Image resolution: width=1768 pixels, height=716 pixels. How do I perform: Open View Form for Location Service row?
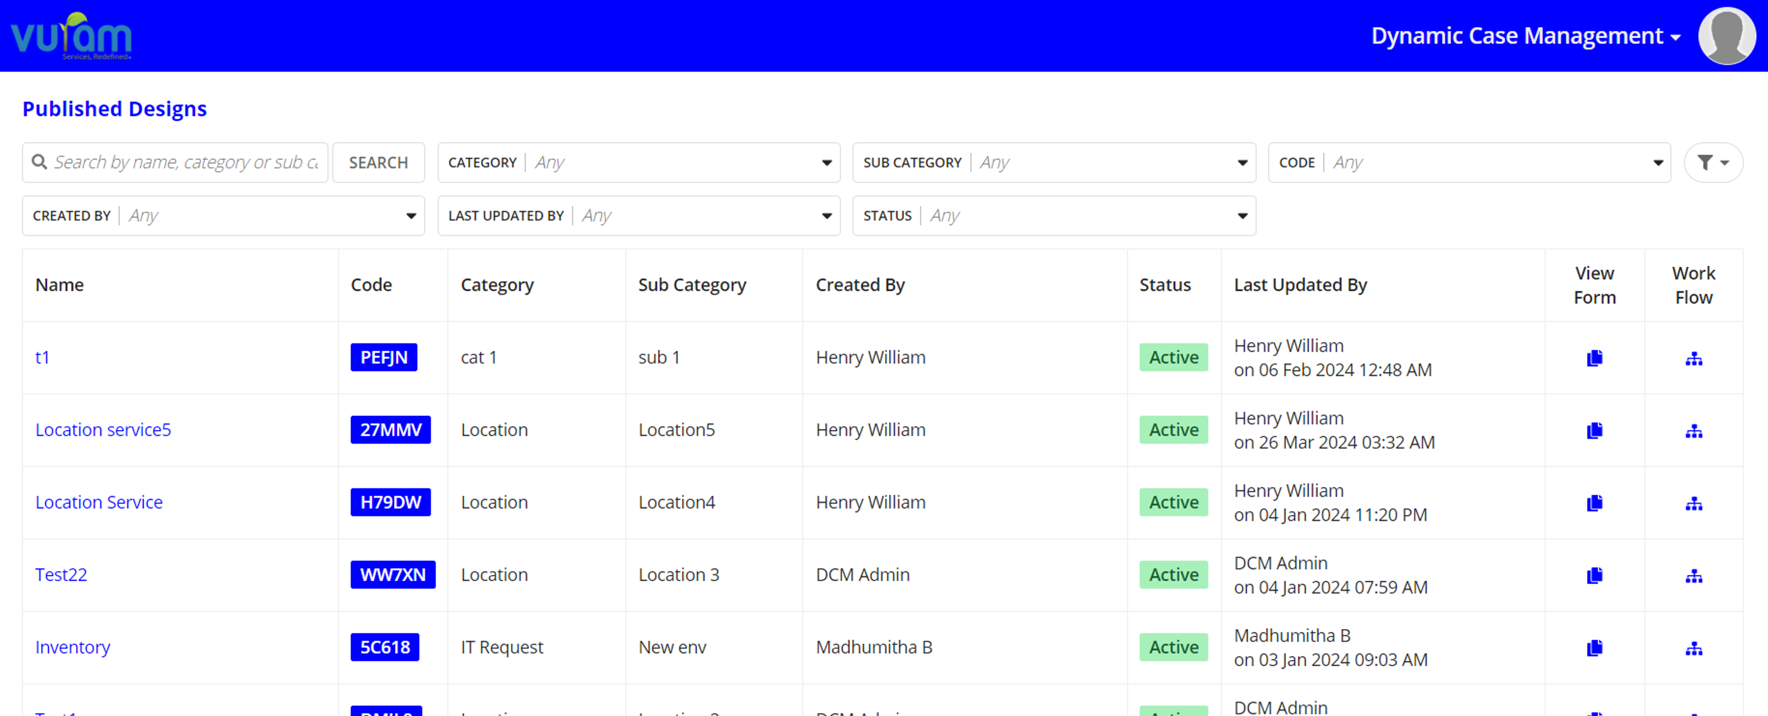(x=1594, y=503)
